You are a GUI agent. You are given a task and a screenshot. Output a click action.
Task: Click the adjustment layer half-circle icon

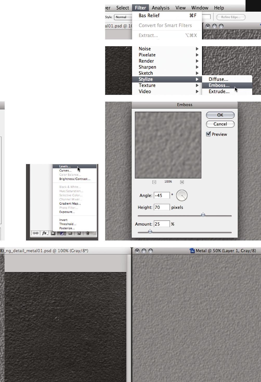pyautogui.click(x=62, y=233)
